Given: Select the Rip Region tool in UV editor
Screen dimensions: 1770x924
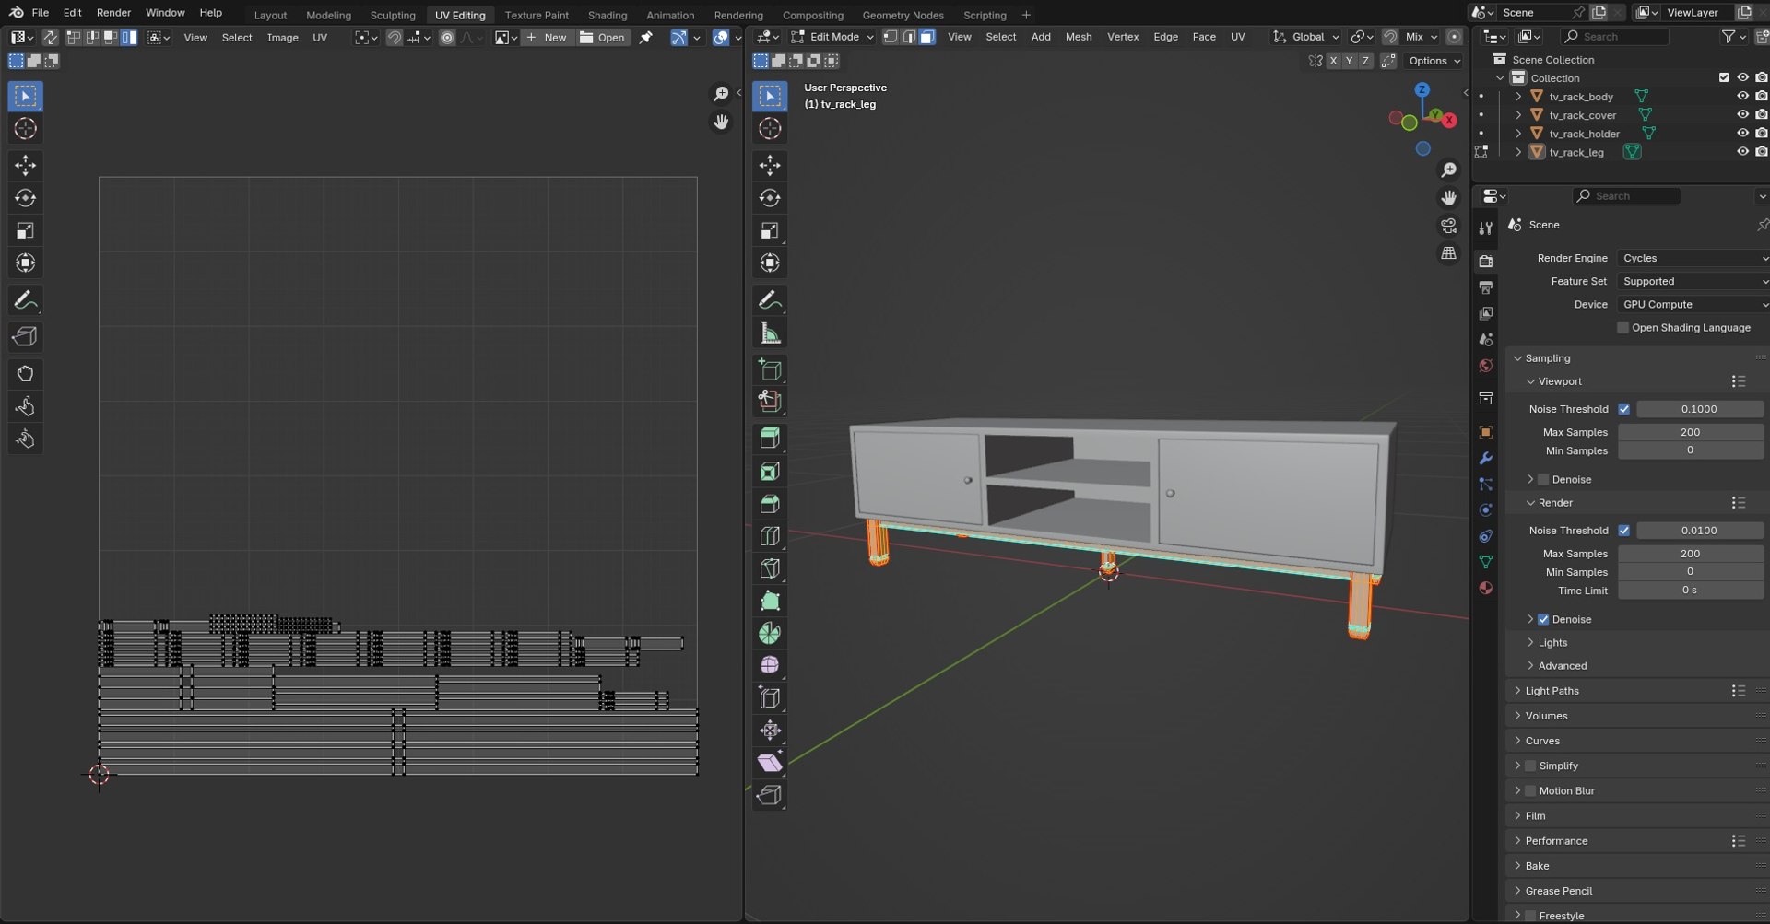Looking at the screenshot, I should click(x=26, y=336).
